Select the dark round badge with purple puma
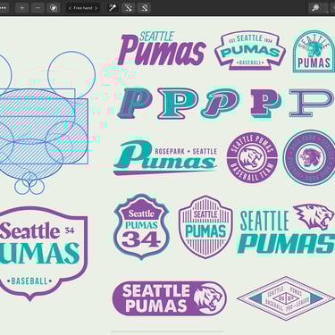Screen dimensions: 335x335 click(310, 157)
